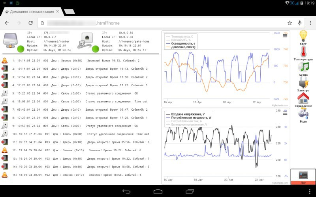
Task: Click the gate-home green status indicator
Action: point(96,49)
